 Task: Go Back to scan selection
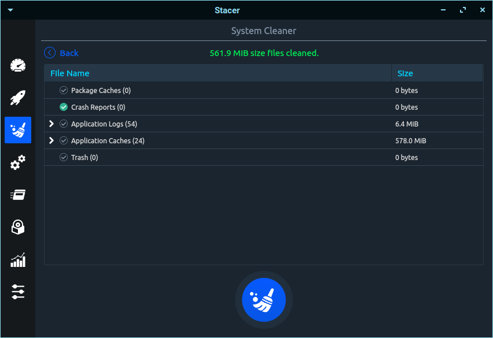click(69, 53)
